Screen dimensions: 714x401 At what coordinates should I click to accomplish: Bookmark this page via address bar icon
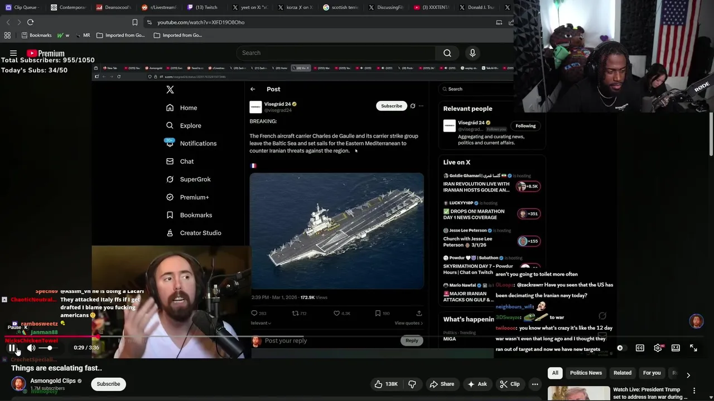click(x=134, y=22)
